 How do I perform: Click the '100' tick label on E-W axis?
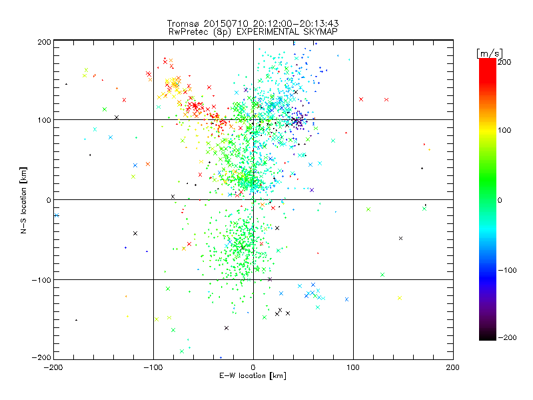click(x=353, y=367)
